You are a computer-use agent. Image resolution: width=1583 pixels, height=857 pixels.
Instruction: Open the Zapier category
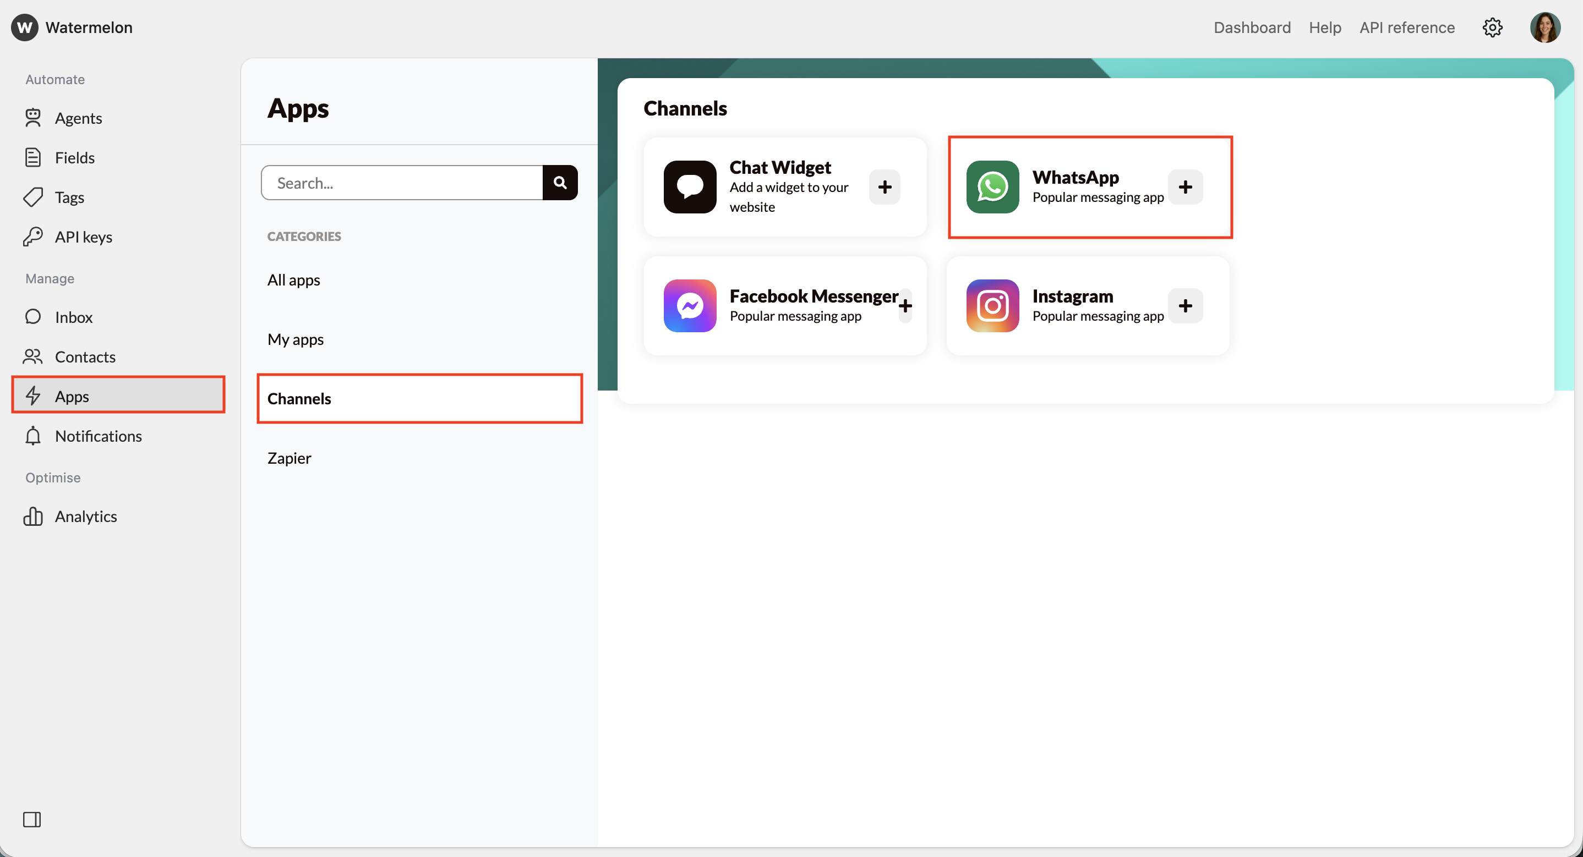[289, 458]
